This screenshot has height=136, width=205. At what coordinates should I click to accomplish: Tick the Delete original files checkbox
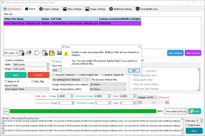pyautogui.click(x=78, y=75)
